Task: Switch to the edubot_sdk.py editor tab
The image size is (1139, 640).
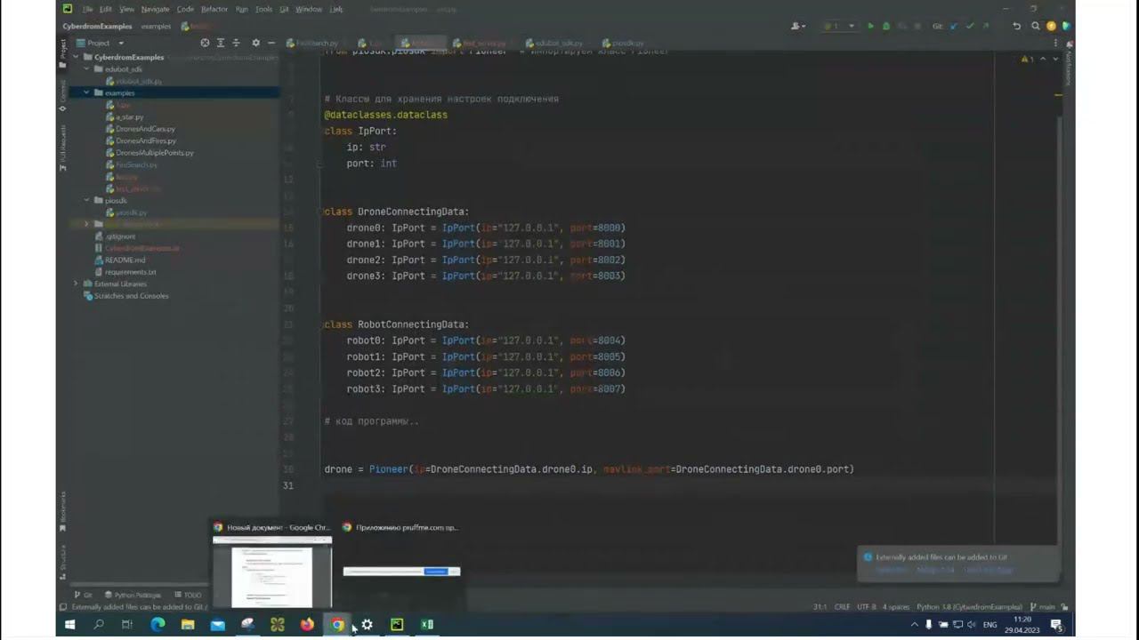Action: pos(559,43)
